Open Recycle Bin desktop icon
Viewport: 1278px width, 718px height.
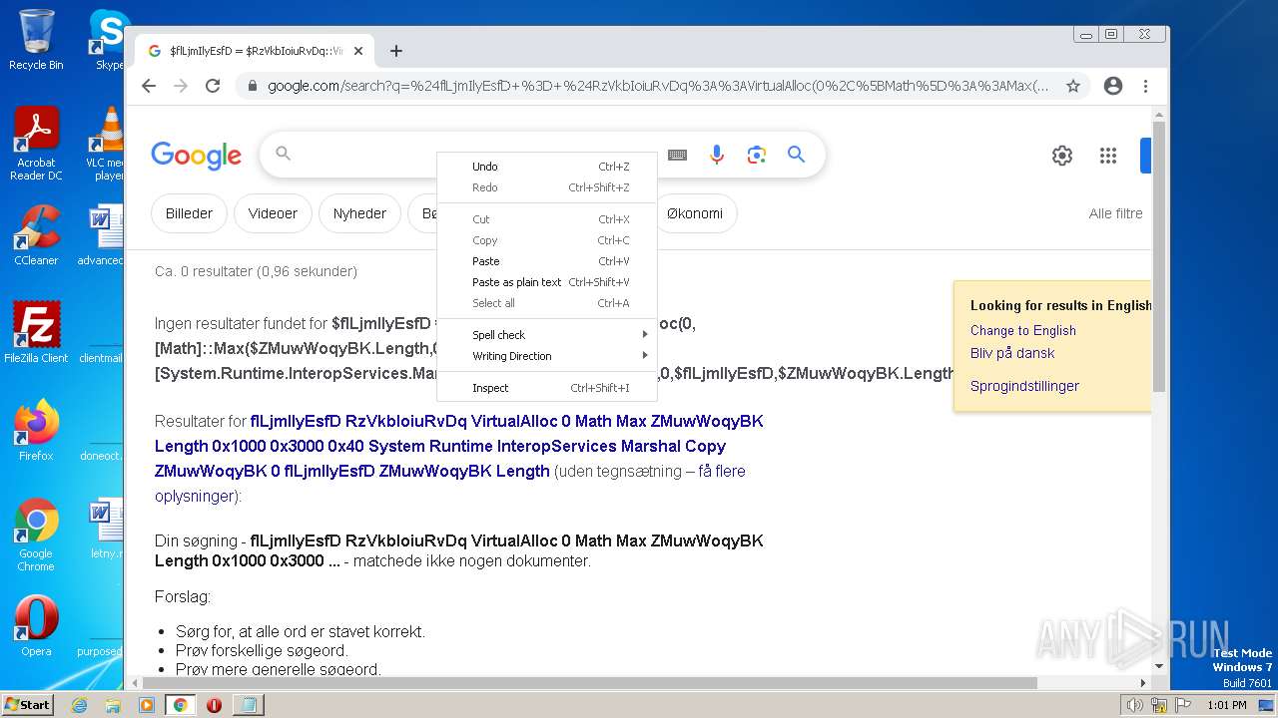point(36,40)
